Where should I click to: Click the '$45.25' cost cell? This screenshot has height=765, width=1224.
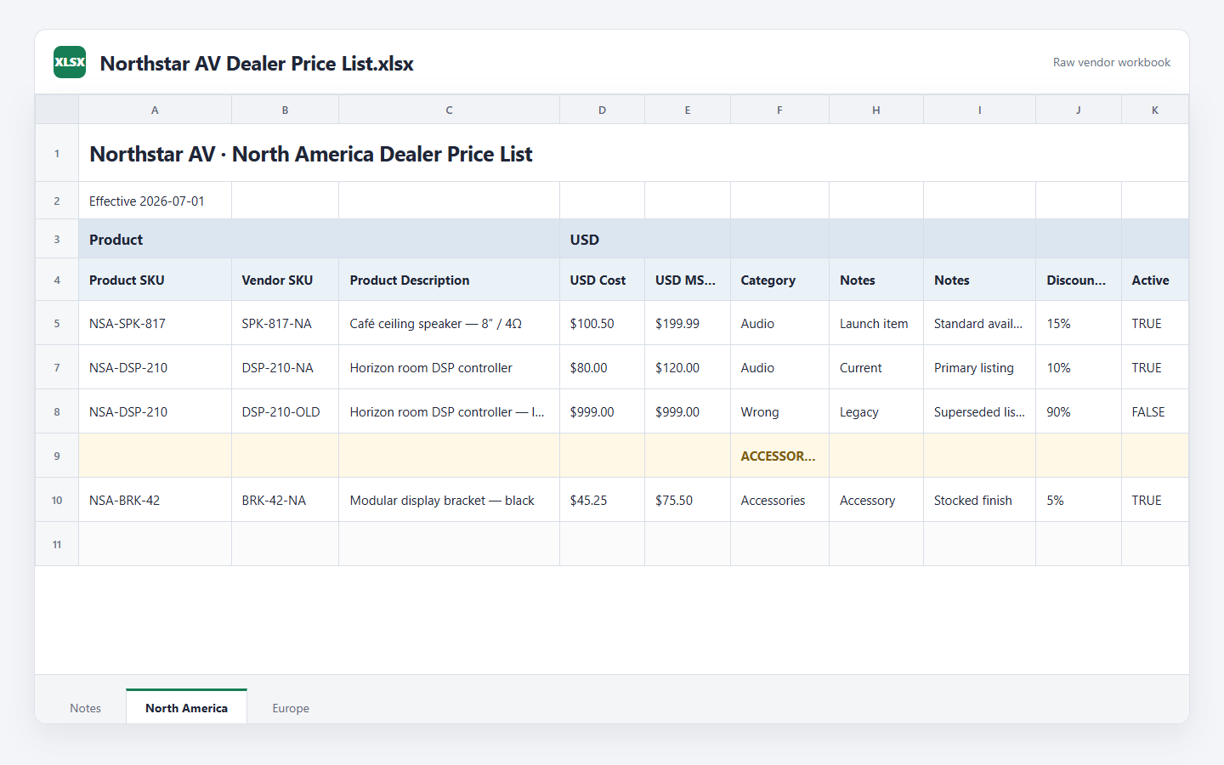(x=602, y=500)
